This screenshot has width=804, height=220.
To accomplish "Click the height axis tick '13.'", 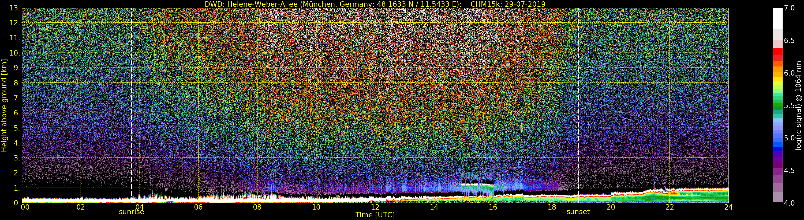I will (15, 8).
